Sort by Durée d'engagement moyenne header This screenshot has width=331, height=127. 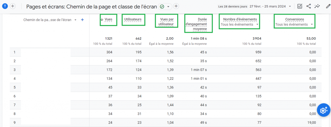196,24
